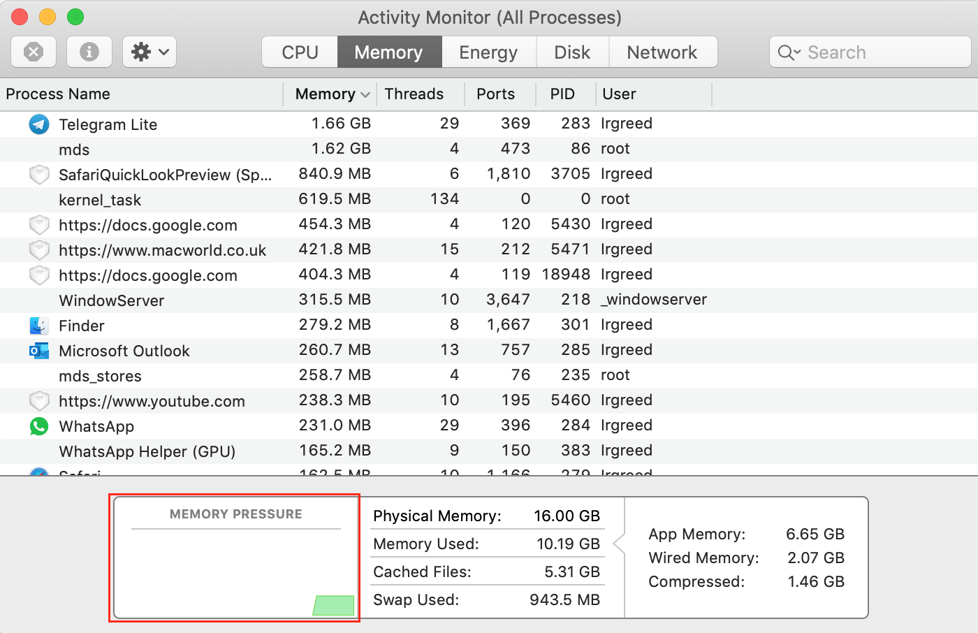The width and height of the screenshot is (978, 633).
Task: Click the shield icon beside docs.google.com 404.3 MB
Action: click(x=39, y=275)
